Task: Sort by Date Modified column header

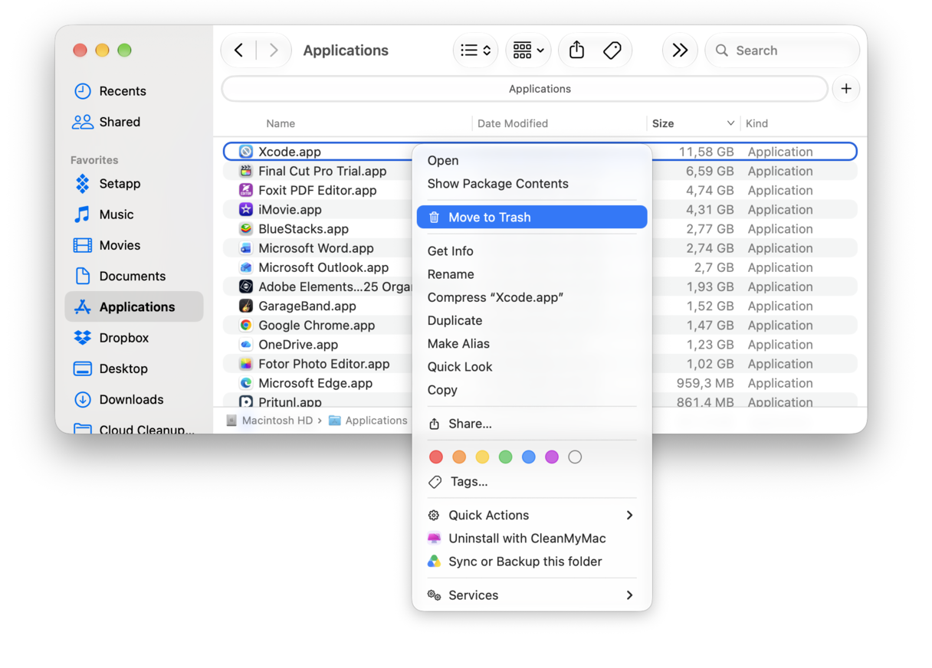Action: click(513, 123)
